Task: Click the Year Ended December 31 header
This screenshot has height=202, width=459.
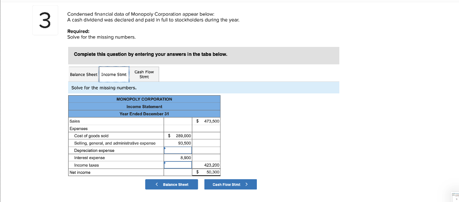Action: click(144, 114)
